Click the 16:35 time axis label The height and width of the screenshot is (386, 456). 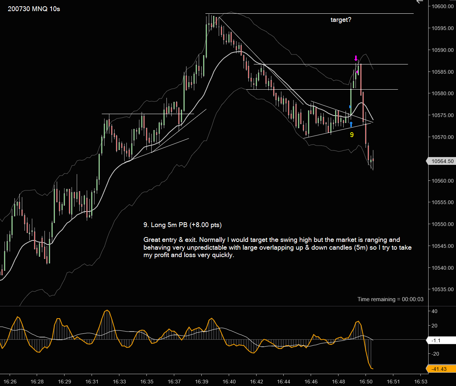pos(147,382)
